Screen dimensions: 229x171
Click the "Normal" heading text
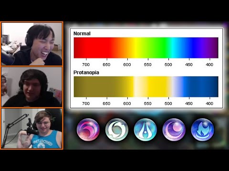[x=82, y=34]
